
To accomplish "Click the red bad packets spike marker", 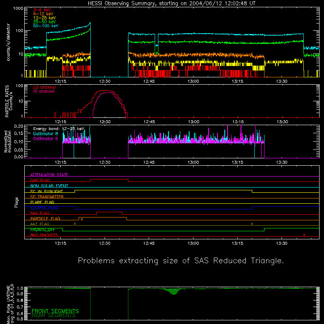I will 304,235.
